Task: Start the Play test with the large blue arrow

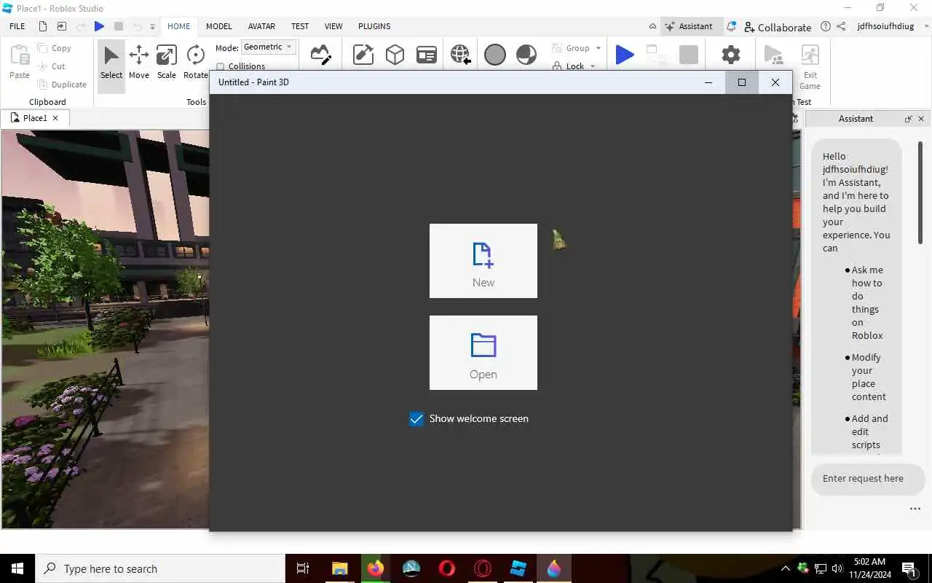Action: tap(625, 55)
